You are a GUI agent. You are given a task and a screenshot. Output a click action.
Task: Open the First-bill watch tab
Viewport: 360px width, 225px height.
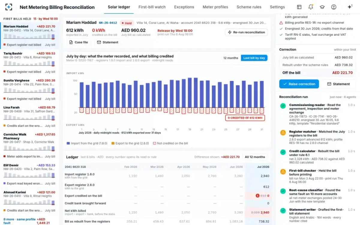(x=152, y=7)
